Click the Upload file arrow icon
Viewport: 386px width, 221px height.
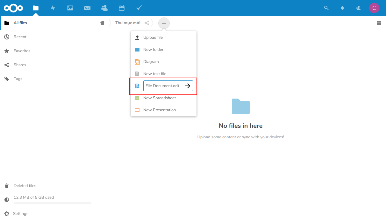click(137, 38)
